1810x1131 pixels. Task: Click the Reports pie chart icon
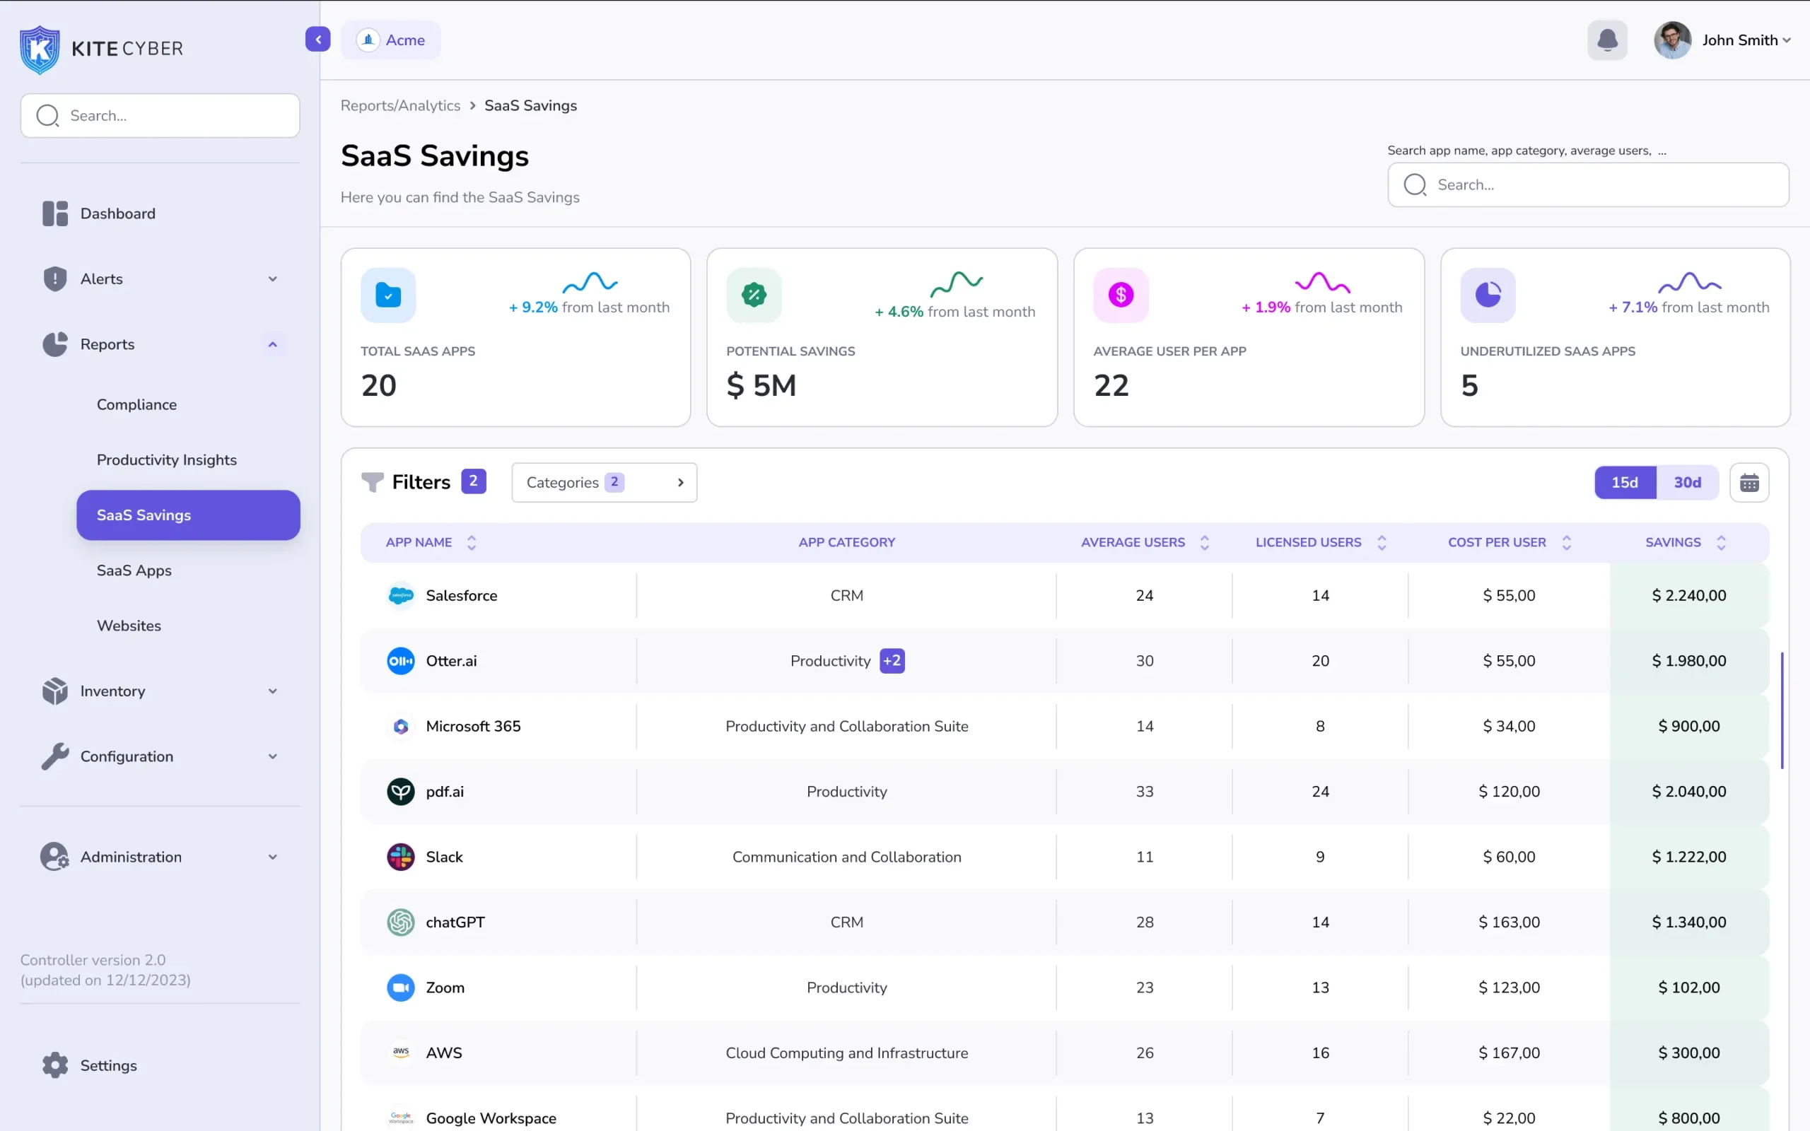click(54, 344)
